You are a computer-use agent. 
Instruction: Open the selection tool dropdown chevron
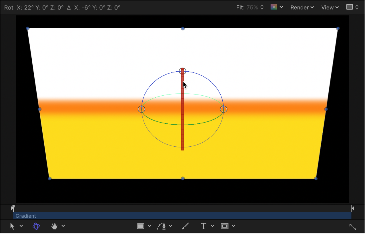pyautogui.click(x=21, y=226)
